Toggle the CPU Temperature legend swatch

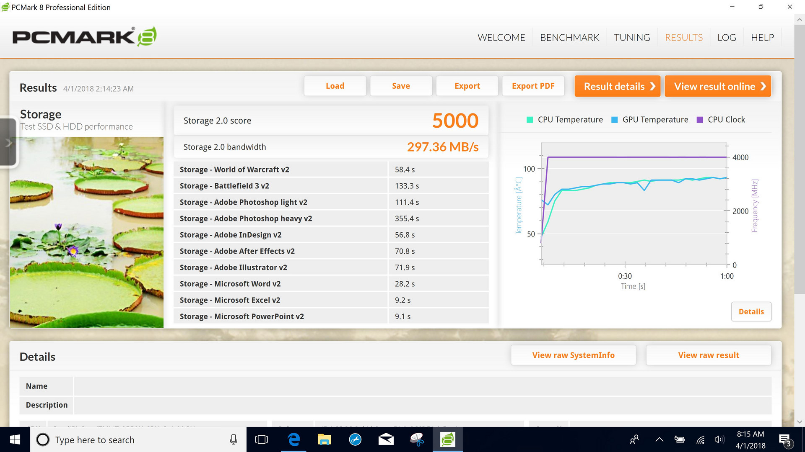[x=530, y=120]
